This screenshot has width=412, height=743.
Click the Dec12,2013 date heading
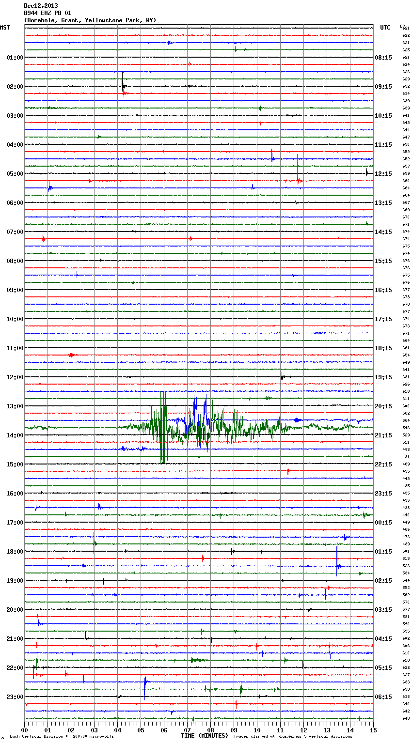click(41, 6)
